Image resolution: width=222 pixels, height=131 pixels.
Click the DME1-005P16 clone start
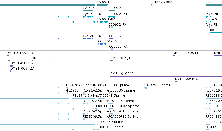pos(176,82)
